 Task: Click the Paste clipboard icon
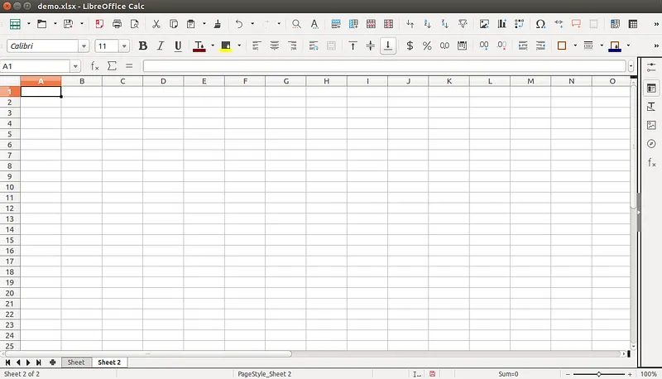coord(191,24)
